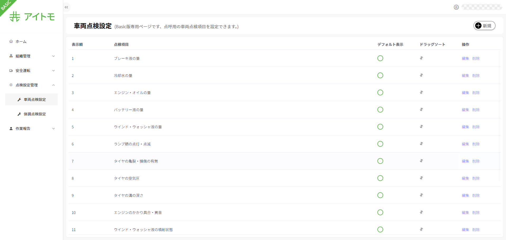
Task: Click 削除 link for エンジンのかかり具合・異音
Action: (x=476, y=213)
